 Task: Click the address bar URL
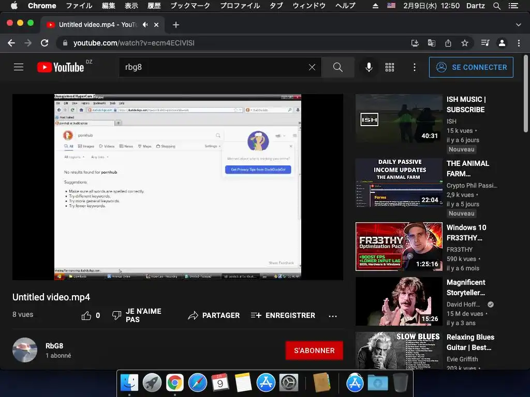point(134,43)
